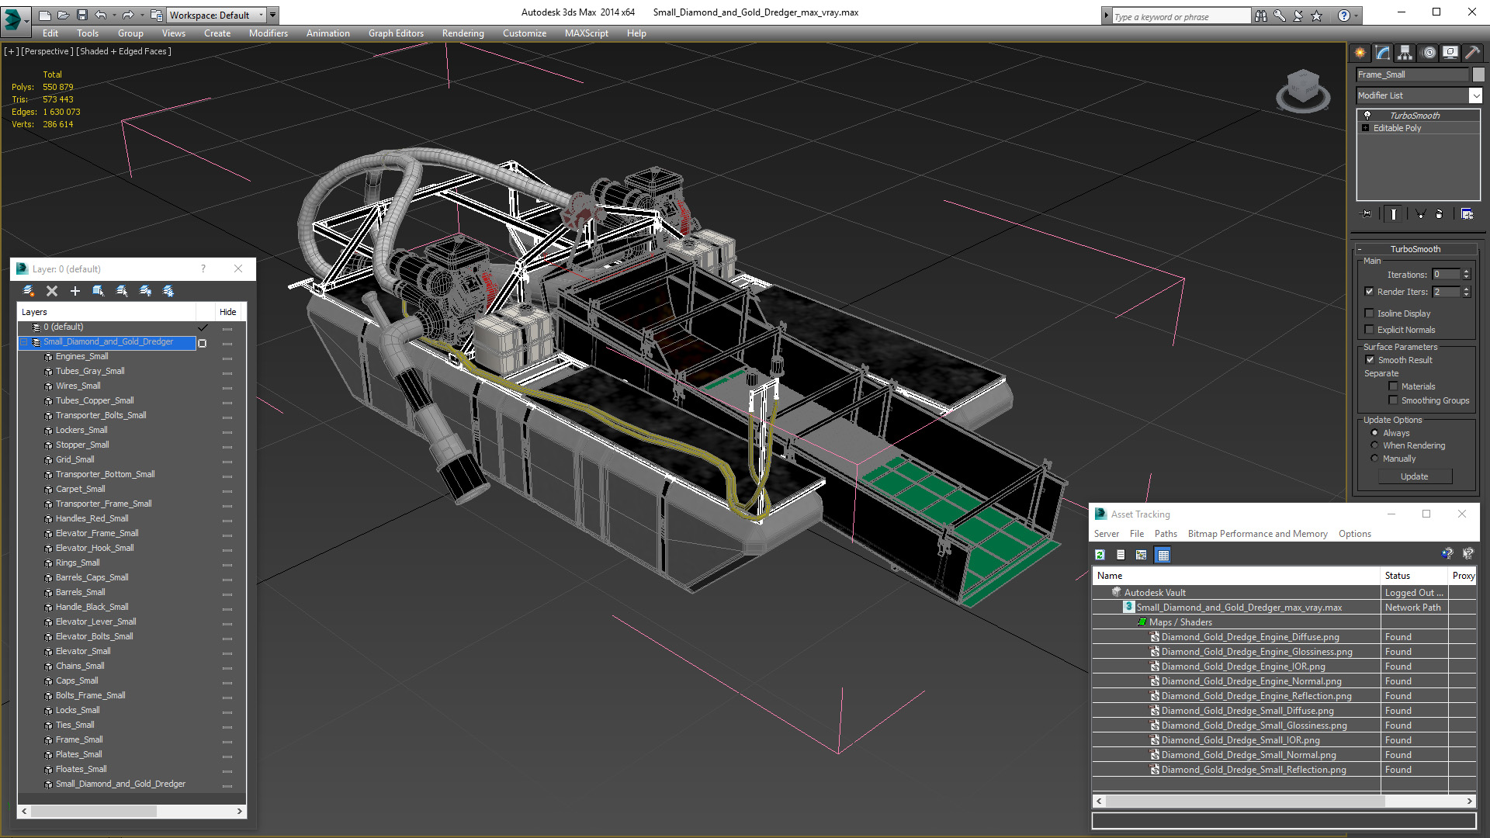Open the Hierarchy command panel tab
Screen dimensions: 1490x838
1405,53
